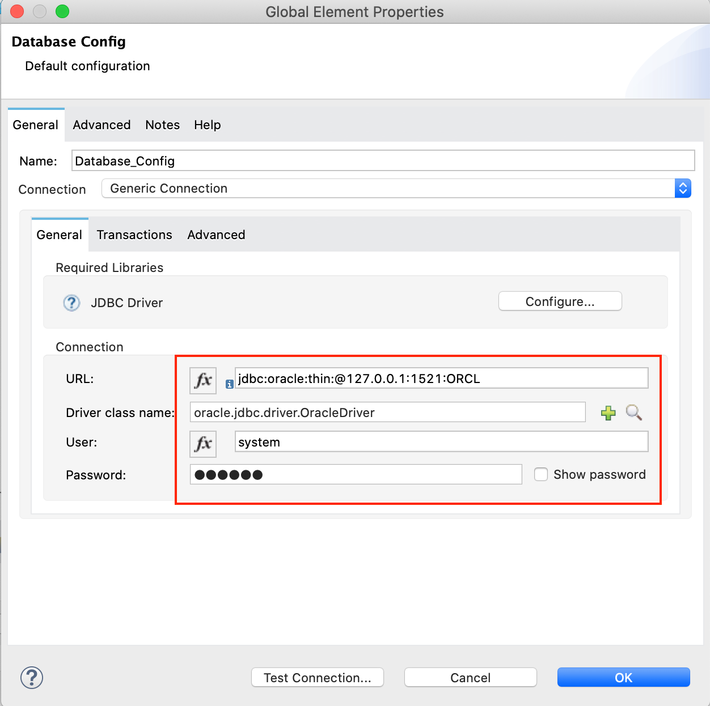
Task: Click the magnifier icon to search driver classes
Action: [x=633, y=412]
